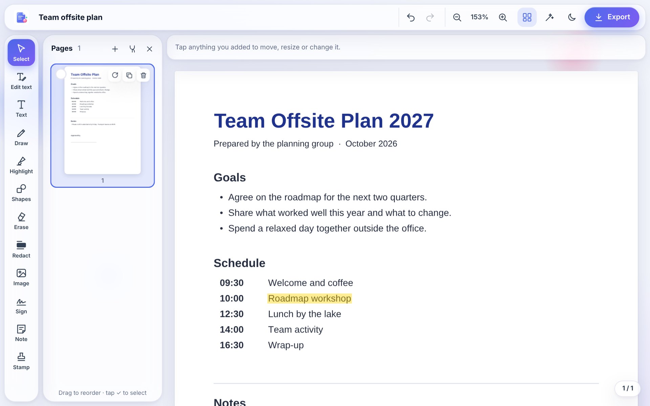The image size is (650, 406).
Task: Activate the Draw tool
Action: [x=21, y=137]
